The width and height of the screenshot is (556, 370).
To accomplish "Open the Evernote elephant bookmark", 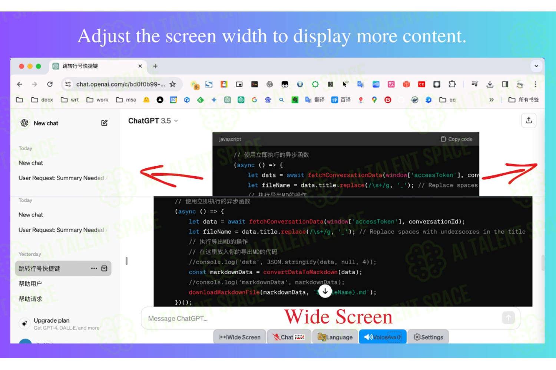I will click(295, 100).
